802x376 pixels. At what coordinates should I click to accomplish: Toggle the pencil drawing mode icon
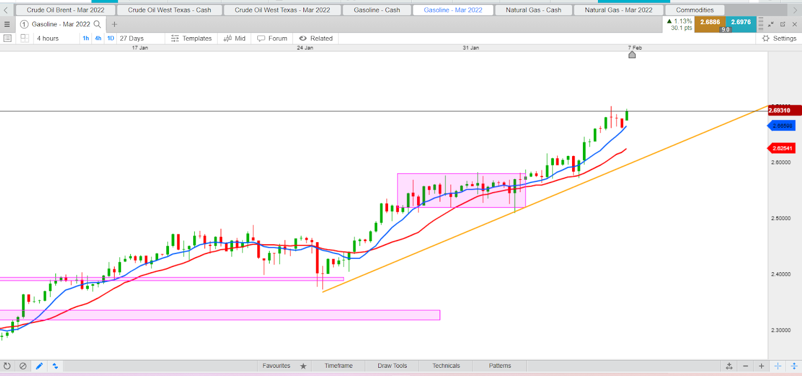click(x=39, y=366)
